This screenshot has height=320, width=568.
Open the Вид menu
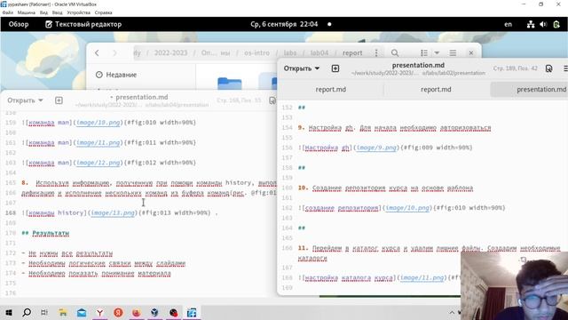pyautogui.click(x=43, y=12)
